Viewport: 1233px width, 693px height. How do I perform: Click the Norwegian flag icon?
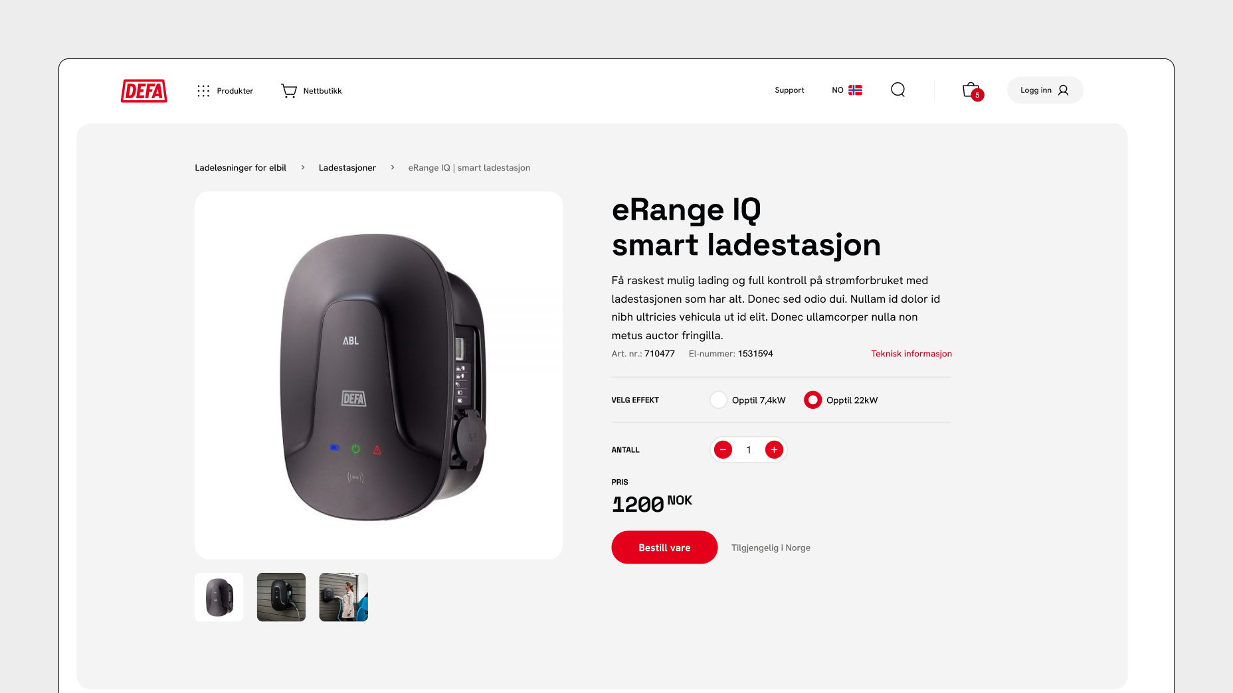[x=856, y=90]
